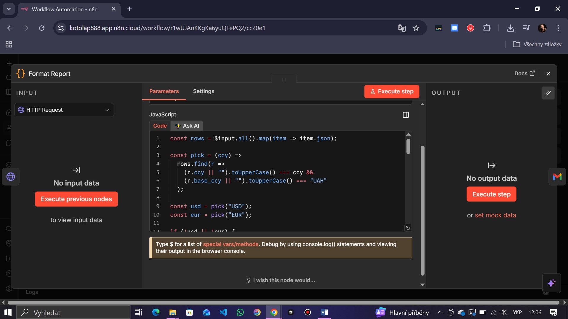Click set mock data link
This screenshot has width=568, height=319.
tap(495, 215)
